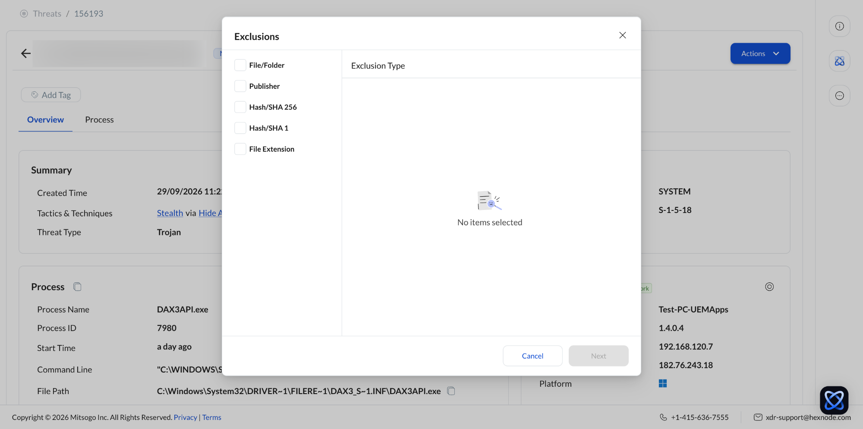Click the device target circle icon

769,287
